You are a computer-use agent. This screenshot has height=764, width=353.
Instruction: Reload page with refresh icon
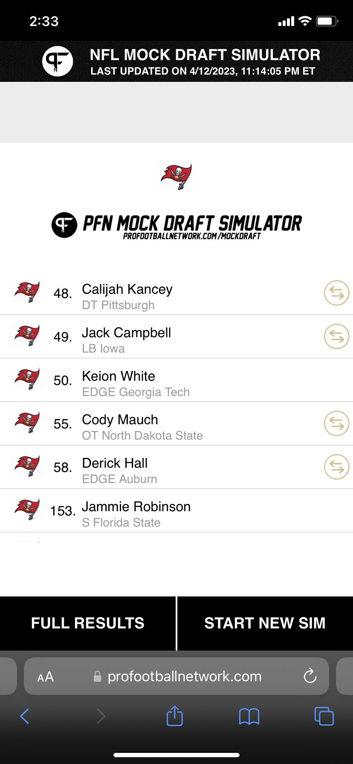click(x=310, y=676)
